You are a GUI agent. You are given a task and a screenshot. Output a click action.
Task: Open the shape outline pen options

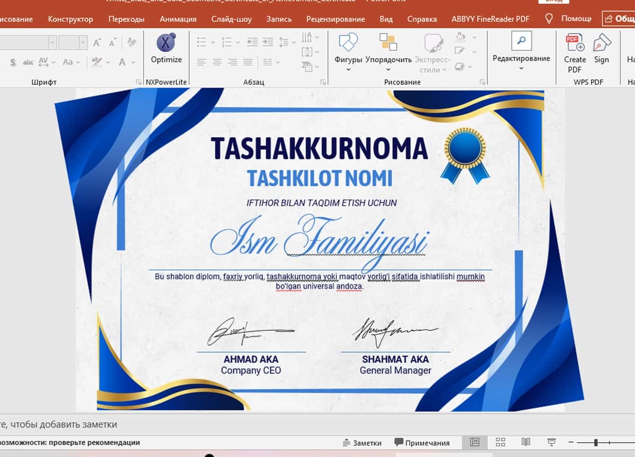coord(465,51)
